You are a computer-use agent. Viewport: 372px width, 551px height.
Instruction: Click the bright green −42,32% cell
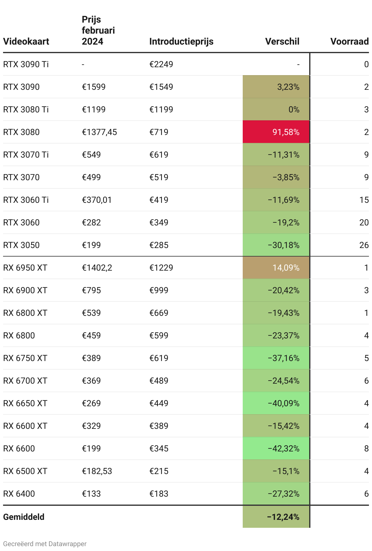[276, 448]
